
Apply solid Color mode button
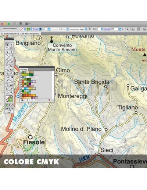7,105
